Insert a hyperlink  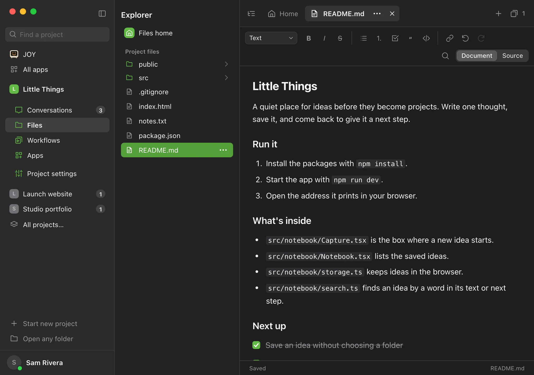point(450,38)
